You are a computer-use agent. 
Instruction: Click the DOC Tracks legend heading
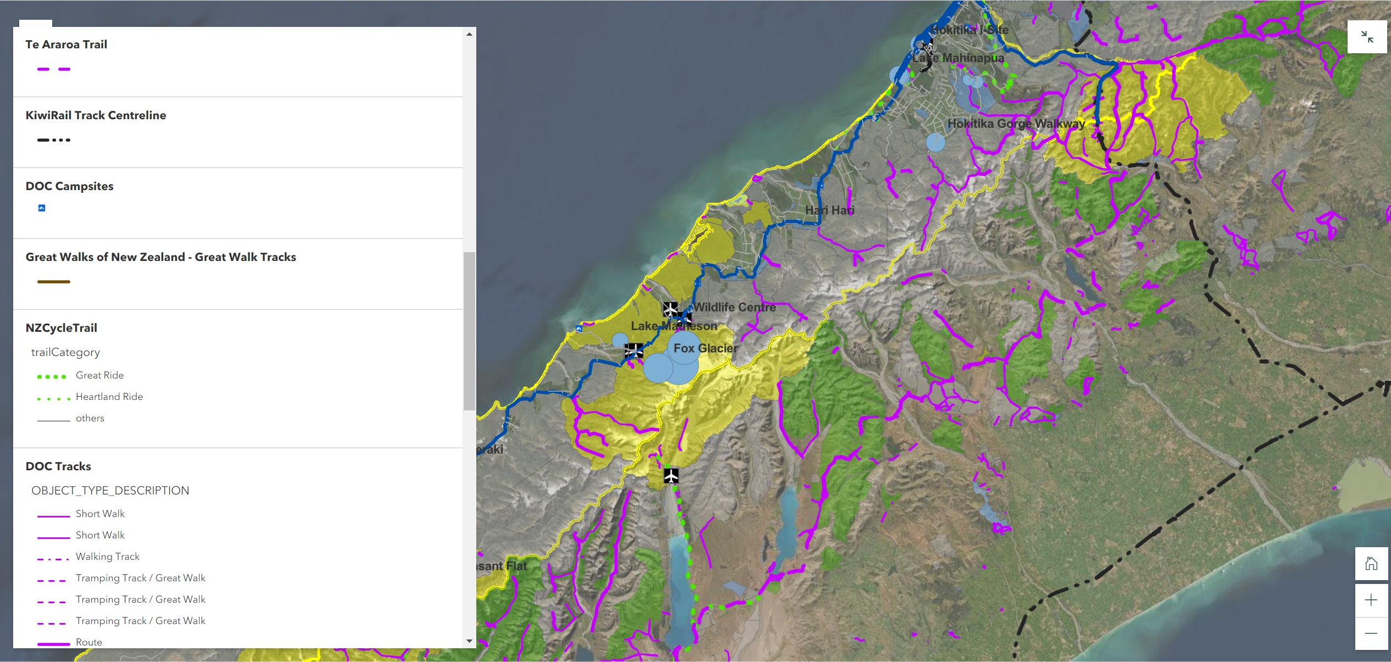(x=58, y=466)
